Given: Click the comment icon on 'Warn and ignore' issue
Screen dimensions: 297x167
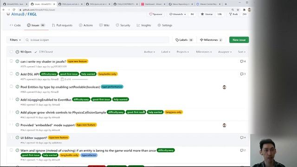Looking at the screenshot, I should coord(242,150).
